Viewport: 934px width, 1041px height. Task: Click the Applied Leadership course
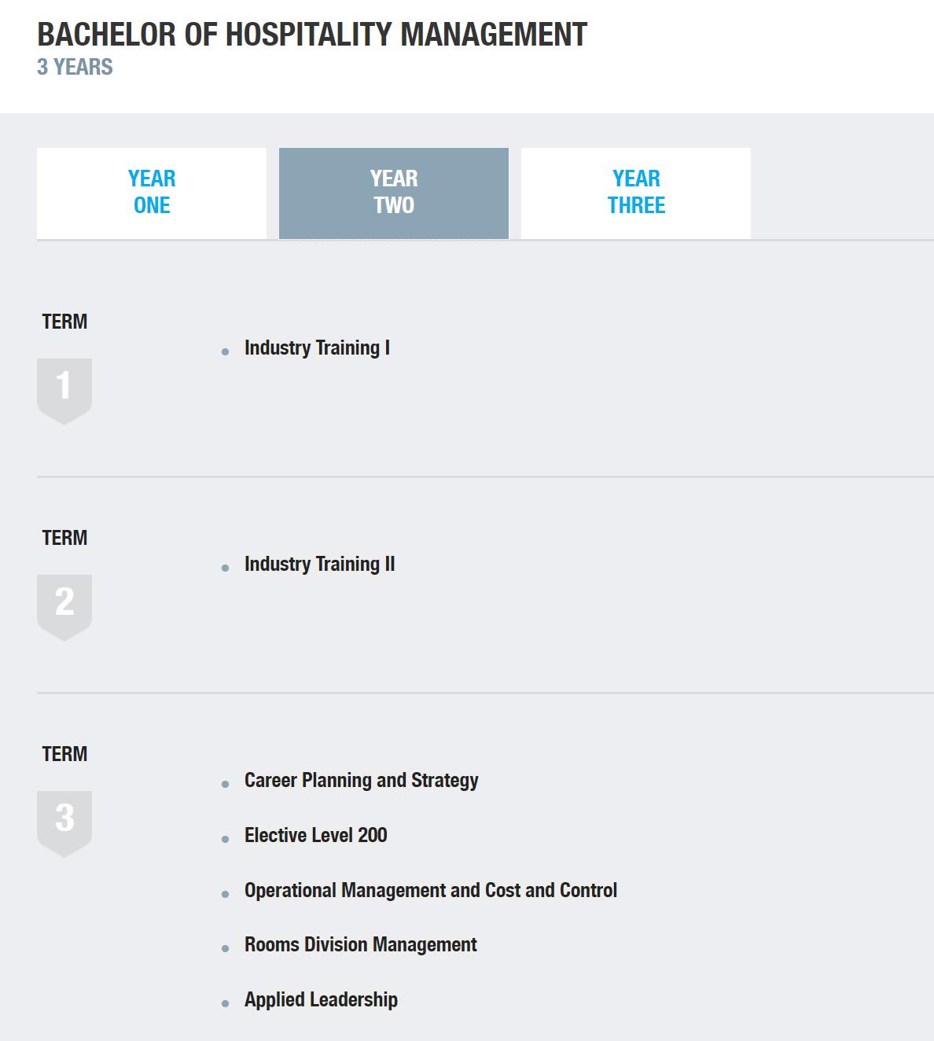[321, 1000]
